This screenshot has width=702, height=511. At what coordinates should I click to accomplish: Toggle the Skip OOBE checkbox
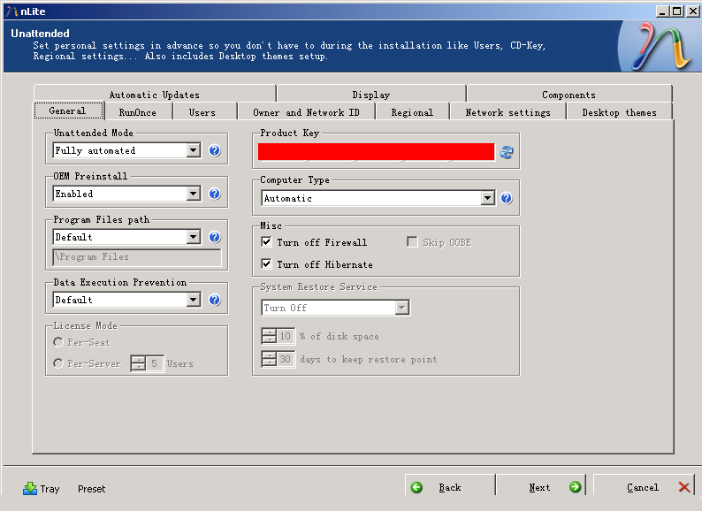click(412, 242)
